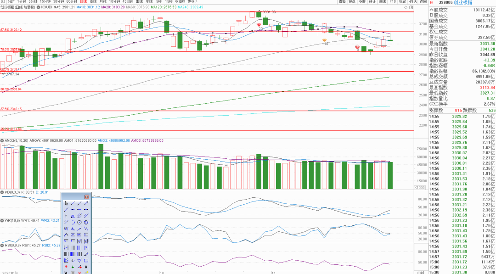This screenshot has height=274, width=496.
Task: Select the 月线 monthly period
Action: pyautogui.click(x=102, y=1)
